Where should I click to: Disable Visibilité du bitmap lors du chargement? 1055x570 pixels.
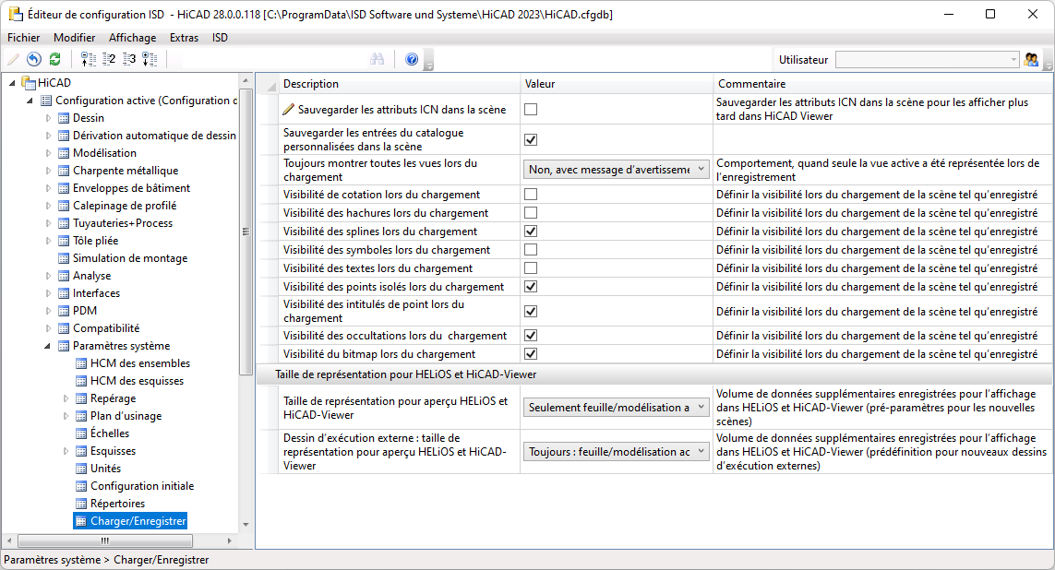[531, 353]
